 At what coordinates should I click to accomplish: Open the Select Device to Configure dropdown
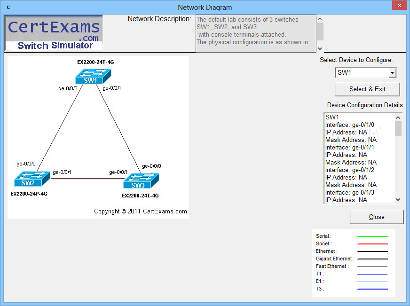coord(392,73)
